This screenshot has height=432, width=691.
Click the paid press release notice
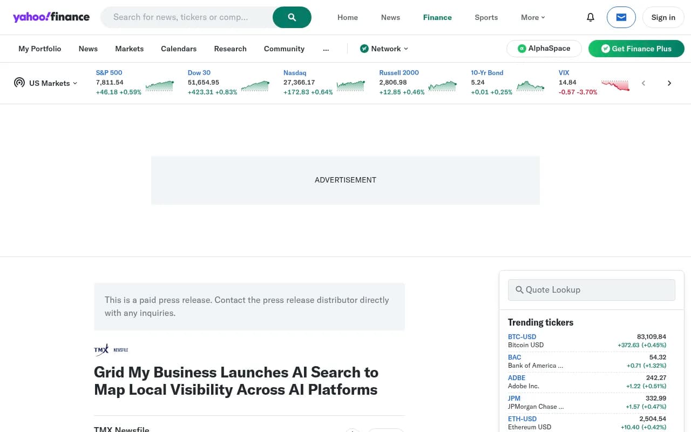point(249,307)
